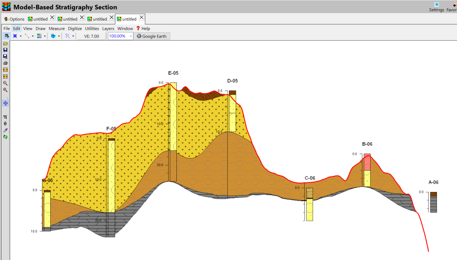Open the Layers menu
The height and width of the screenshot is (260, 457).
[108, 28]
